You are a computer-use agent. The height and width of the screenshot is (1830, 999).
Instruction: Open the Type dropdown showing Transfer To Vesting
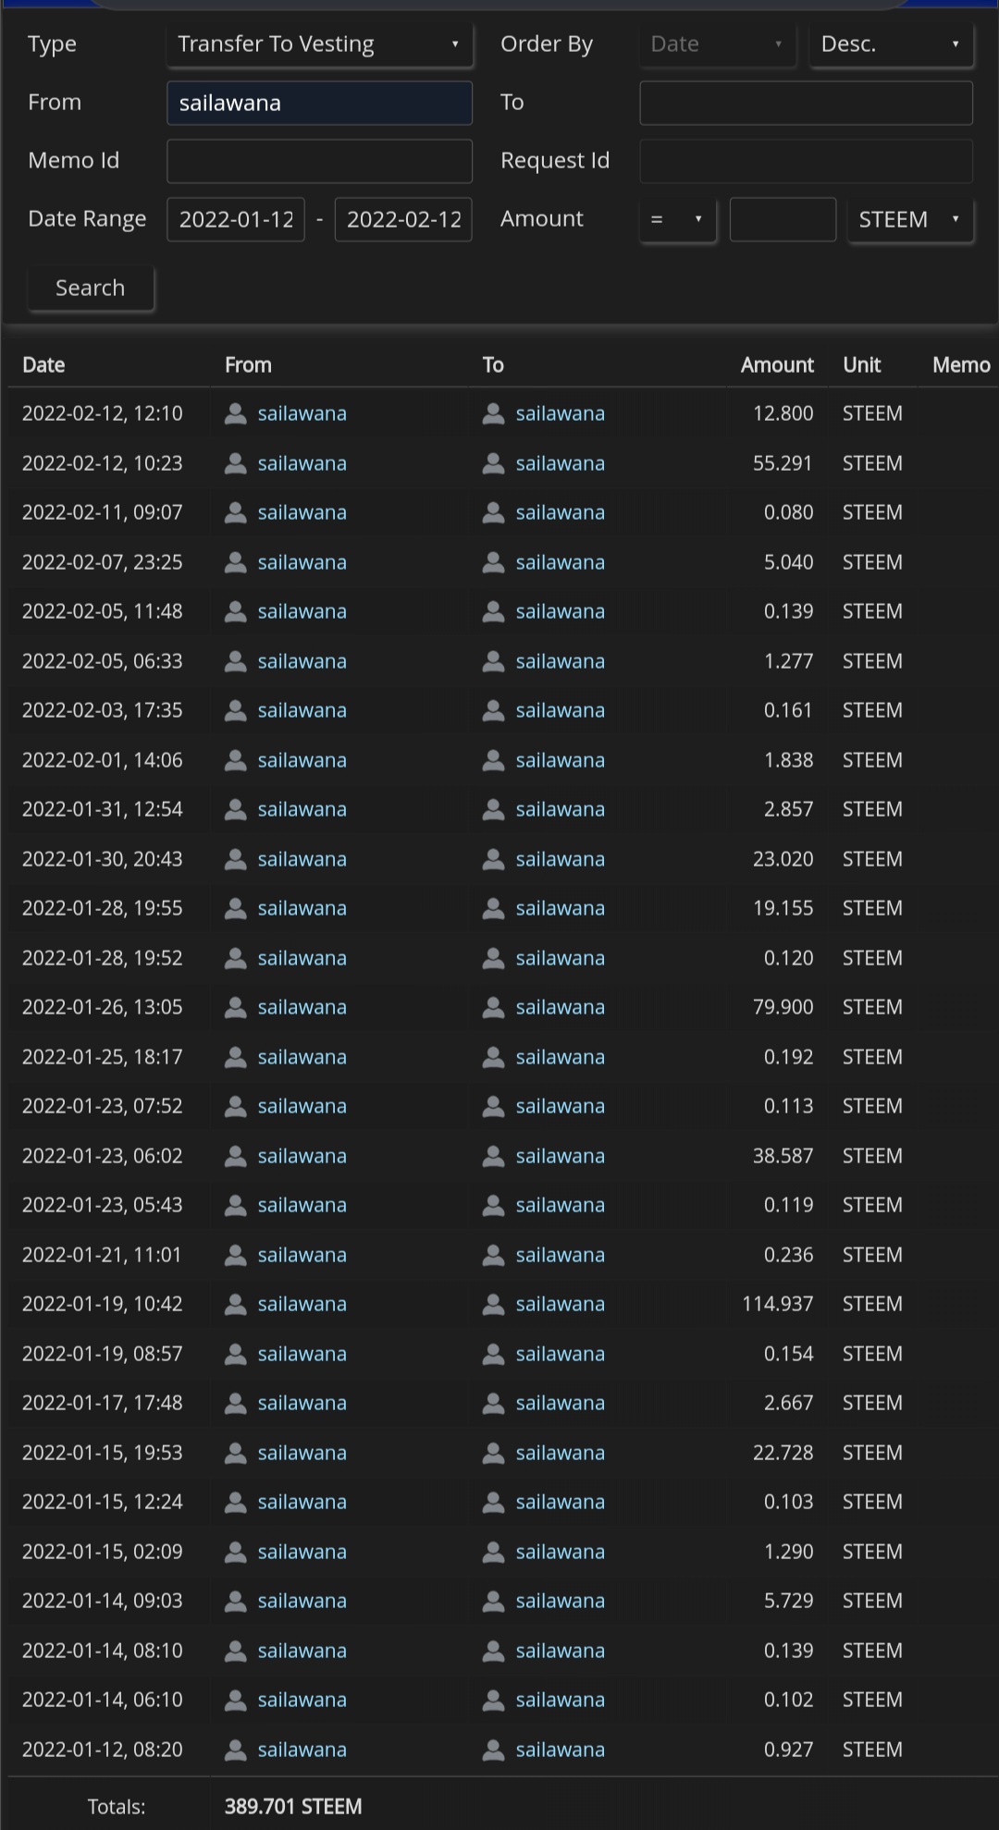click(319, 44)
